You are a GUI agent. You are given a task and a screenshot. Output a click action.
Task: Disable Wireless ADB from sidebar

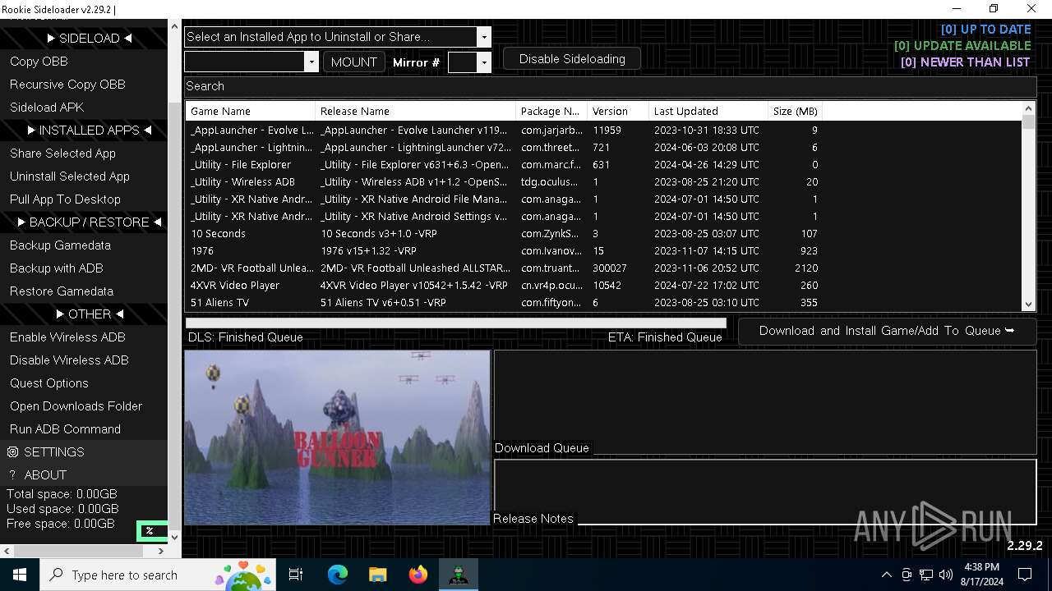click(x=84, y=360)
